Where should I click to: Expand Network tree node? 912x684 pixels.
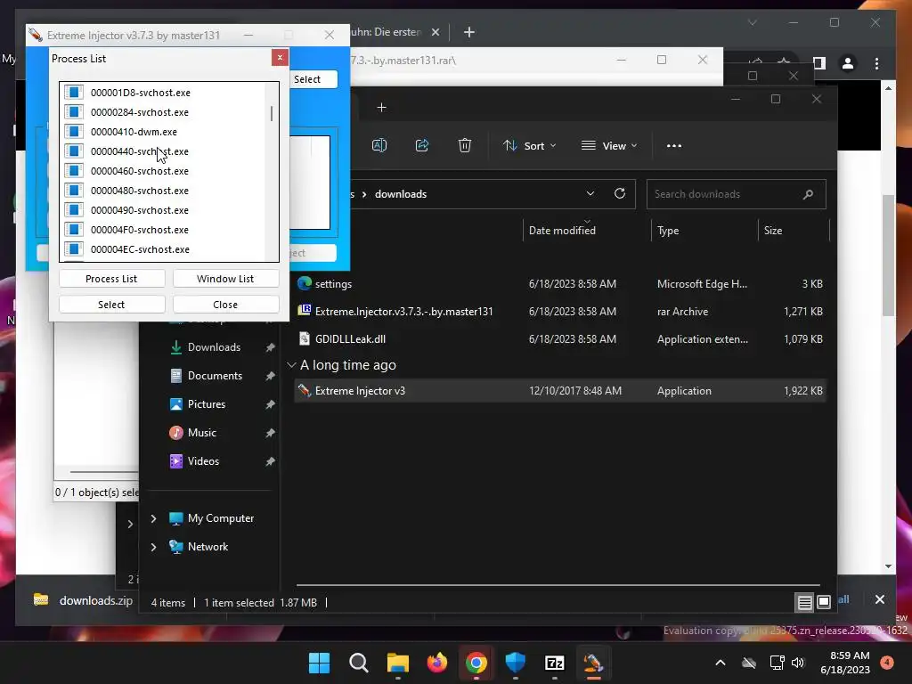coord(153,547)
